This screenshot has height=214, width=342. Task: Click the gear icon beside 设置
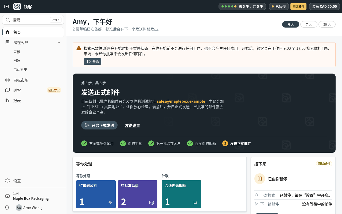pos(7,181)
